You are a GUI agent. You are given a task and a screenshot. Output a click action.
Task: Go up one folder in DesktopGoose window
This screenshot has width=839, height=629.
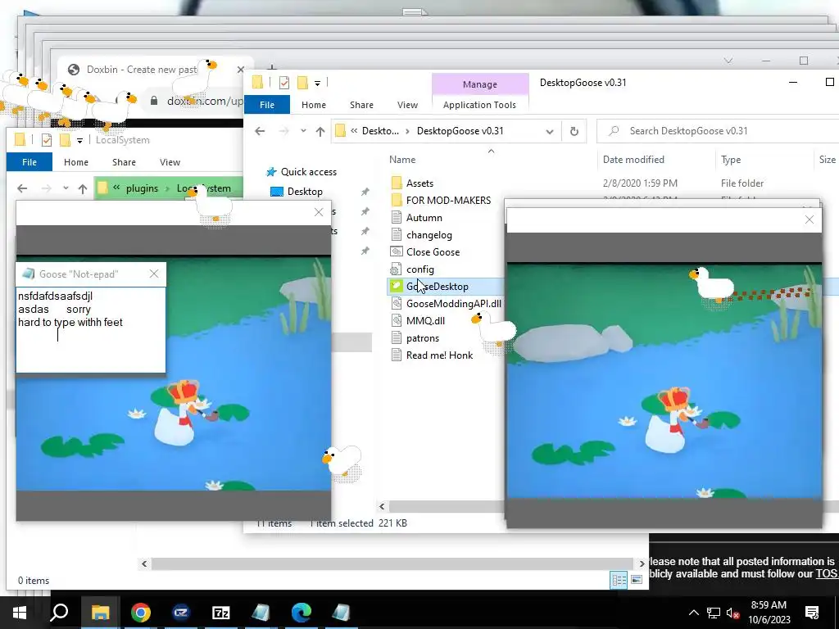320,131
